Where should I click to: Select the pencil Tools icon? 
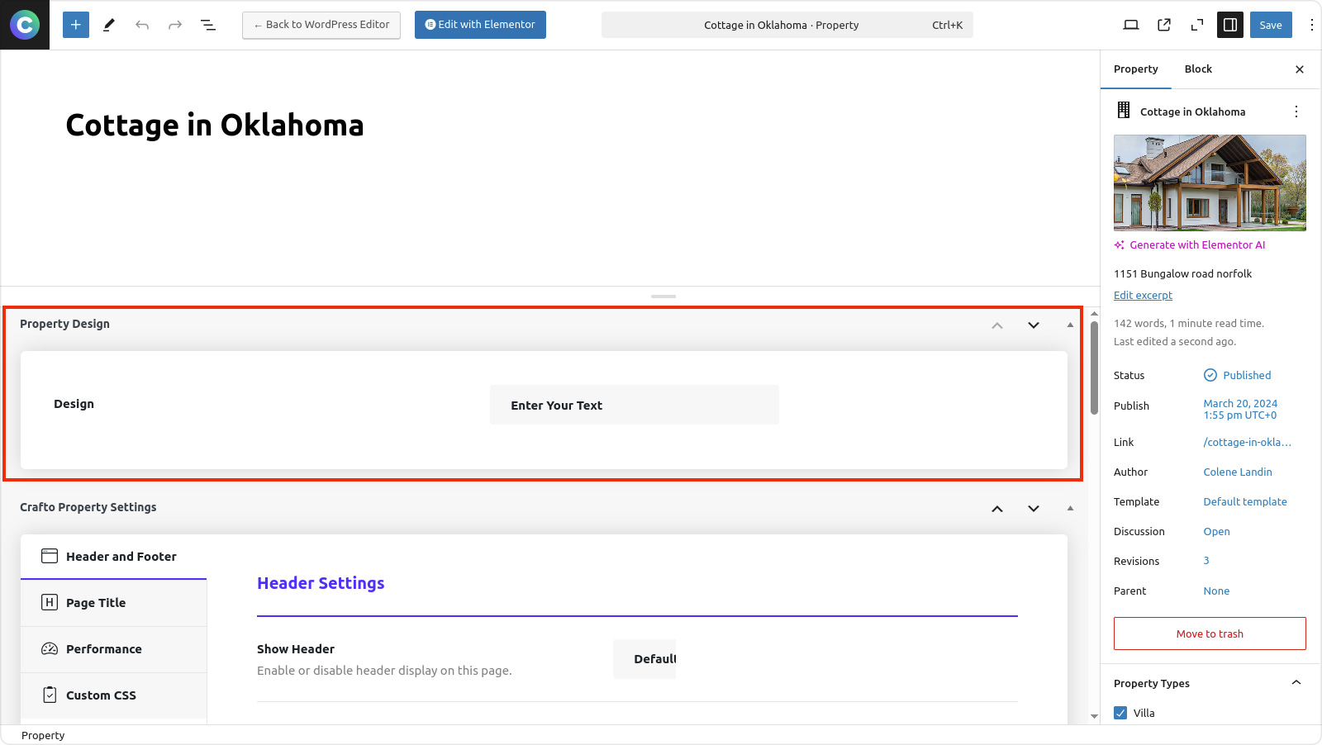coord(108,25)
